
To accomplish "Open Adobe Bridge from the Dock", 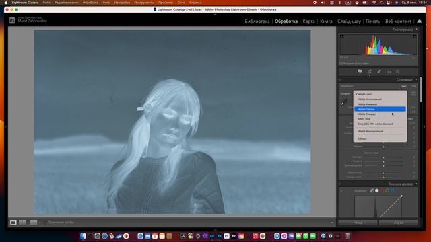I will (x=234, y=236).
